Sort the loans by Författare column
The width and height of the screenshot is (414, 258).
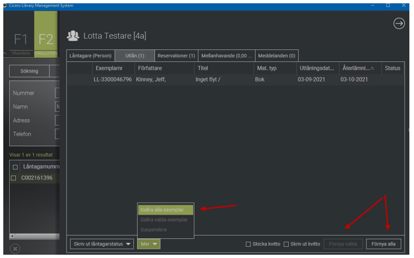pos(164,68)
